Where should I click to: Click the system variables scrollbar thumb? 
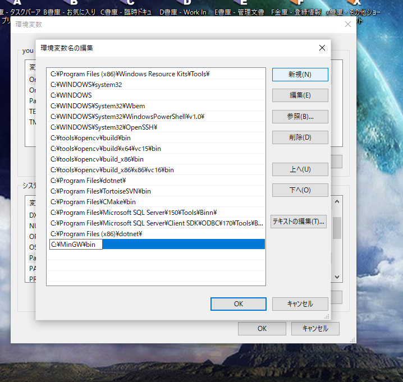[x=337, y=228]
